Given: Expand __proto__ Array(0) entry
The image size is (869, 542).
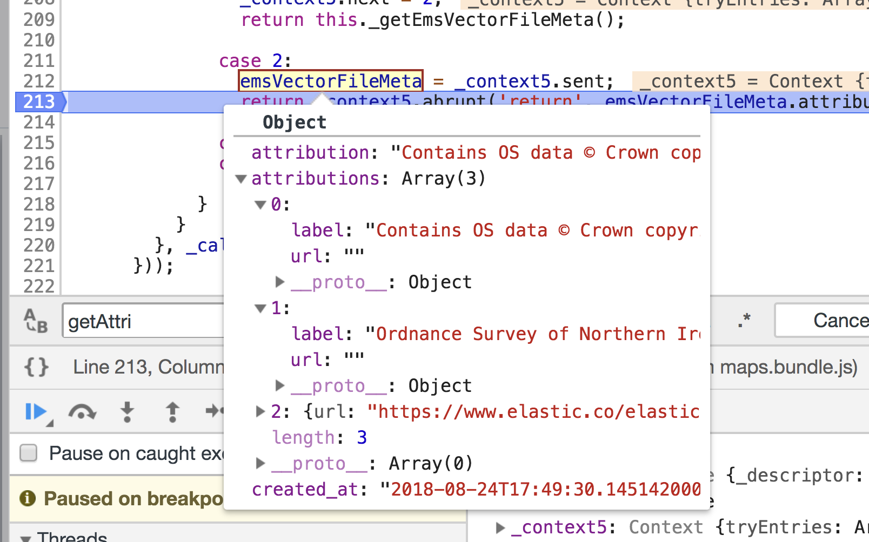Looking at the screenshot, I should point(260,463).
